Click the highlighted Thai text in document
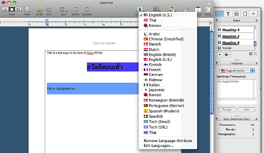 click(105, 67)
